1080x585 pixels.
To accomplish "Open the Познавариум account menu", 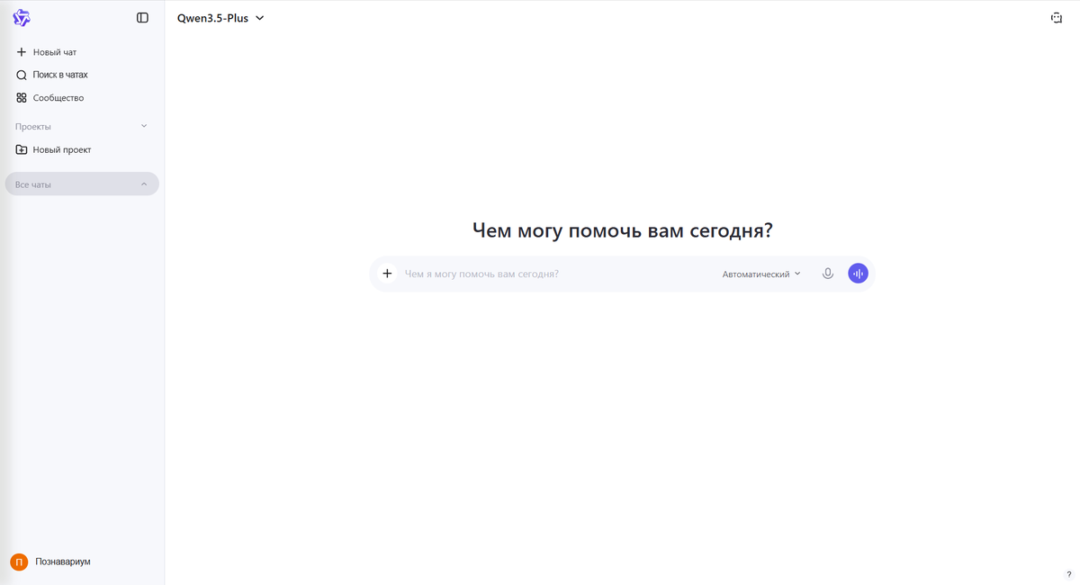I will 61,561.
